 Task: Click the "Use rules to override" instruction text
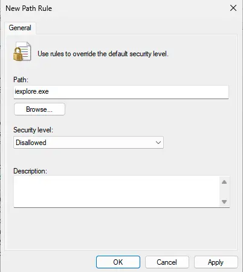click(103, 54)
